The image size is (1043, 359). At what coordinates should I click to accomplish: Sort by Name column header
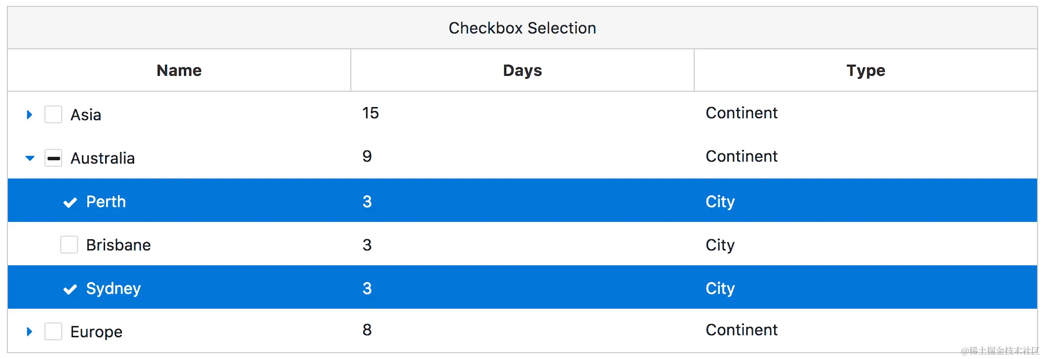(x=179, y=71)
